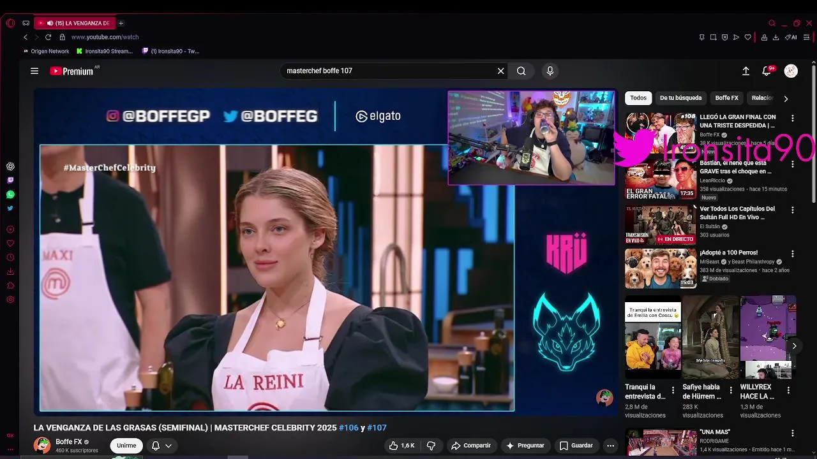Image resolution: width=817 pixels, height=459 pixels.
Task: Open the Opera GX main menu logo
Action: [x=10, y=23]
